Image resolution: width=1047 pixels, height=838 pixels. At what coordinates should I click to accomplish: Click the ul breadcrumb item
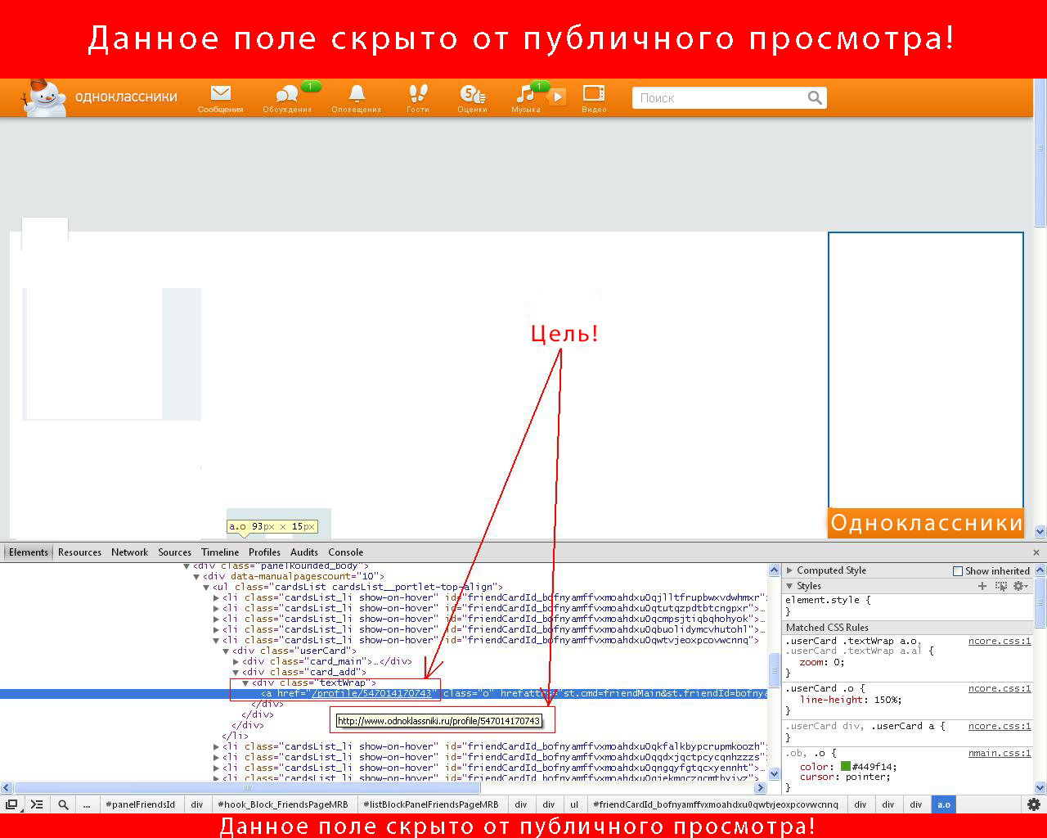(x=574, y=804)
